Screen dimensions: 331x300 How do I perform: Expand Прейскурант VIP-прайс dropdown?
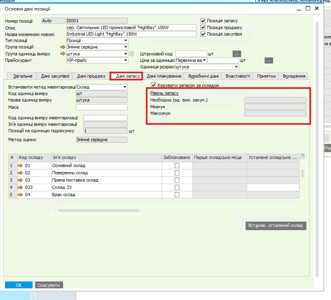point(126,61)
